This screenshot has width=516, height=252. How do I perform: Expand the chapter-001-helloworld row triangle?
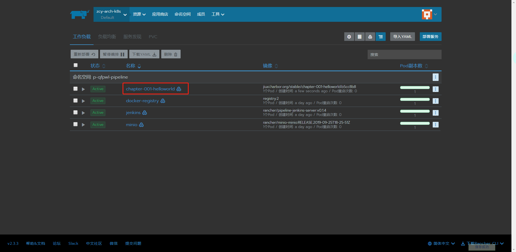(x=83, y=89)
